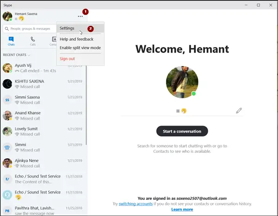Click the green online status dot on large avatar
The width and height of the screenshot is (278, 216).
[194, 94]
